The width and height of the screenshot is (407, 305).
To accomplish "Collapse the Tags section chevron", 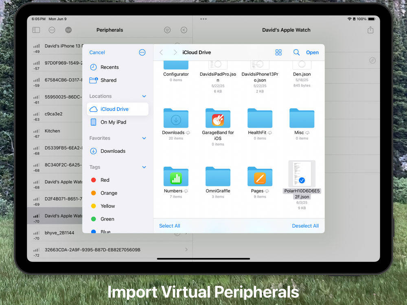I will click(144, 167).
